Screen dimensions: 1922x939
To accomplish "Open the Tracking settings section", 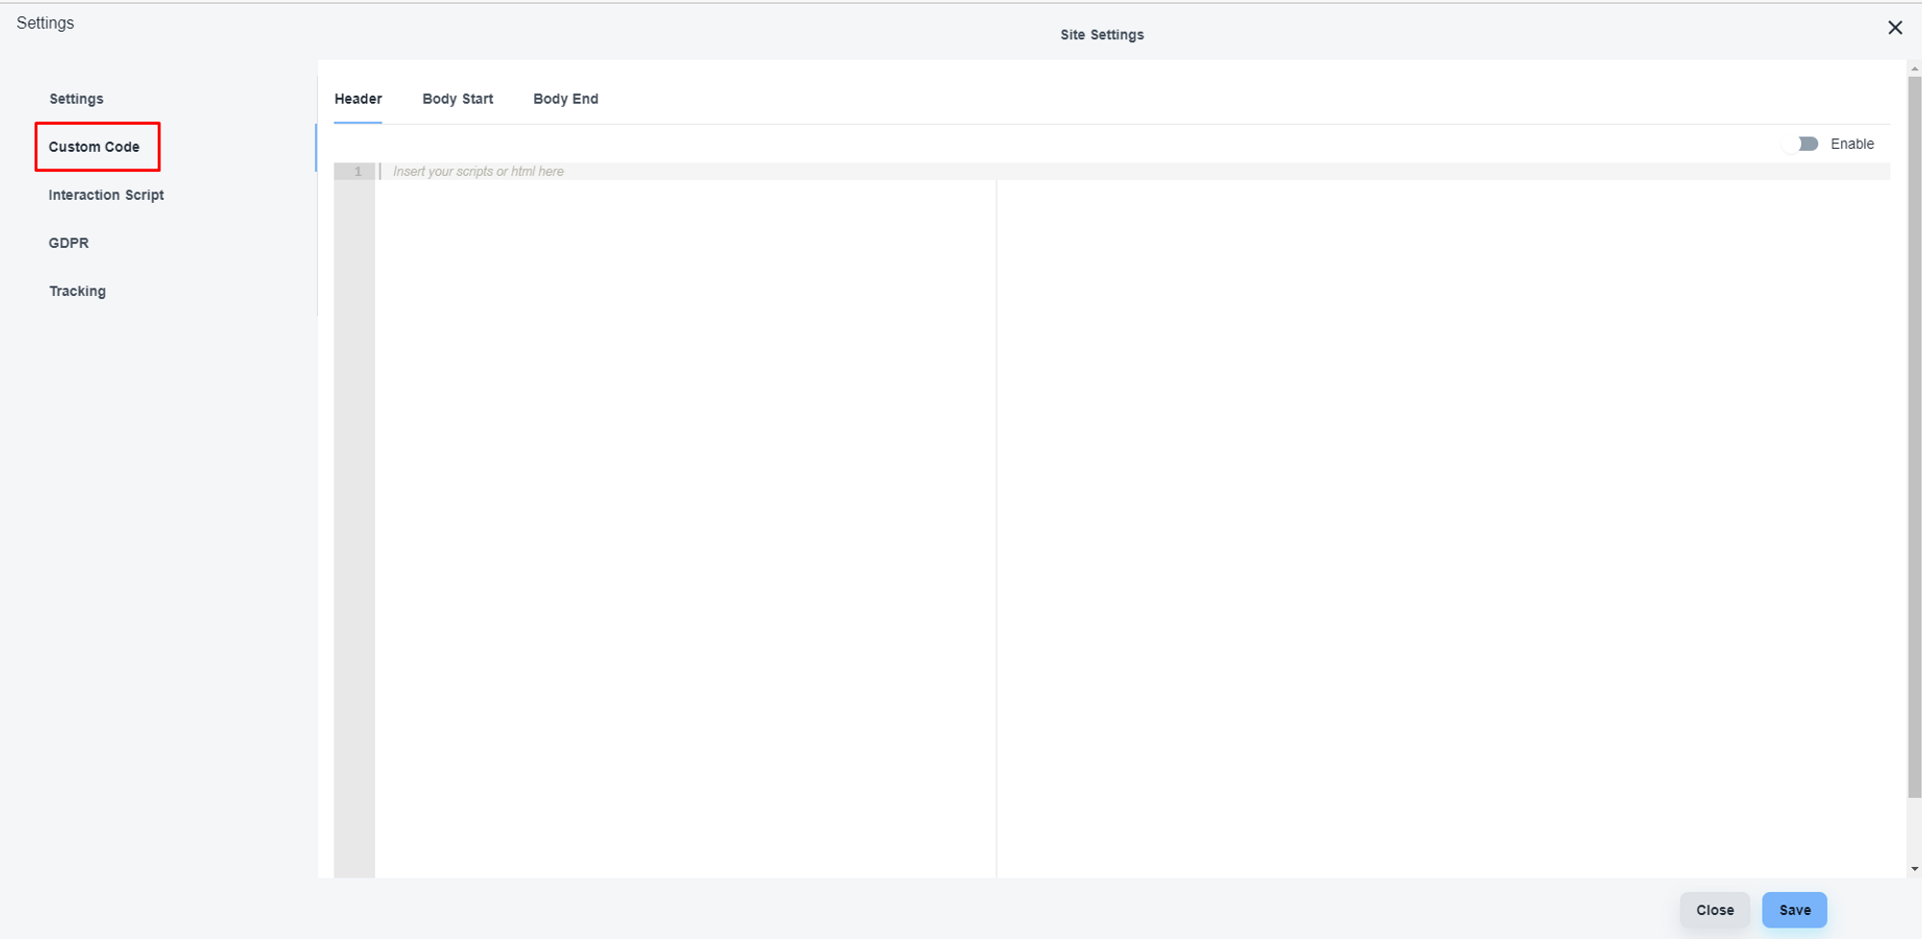I will pos(77,291).
